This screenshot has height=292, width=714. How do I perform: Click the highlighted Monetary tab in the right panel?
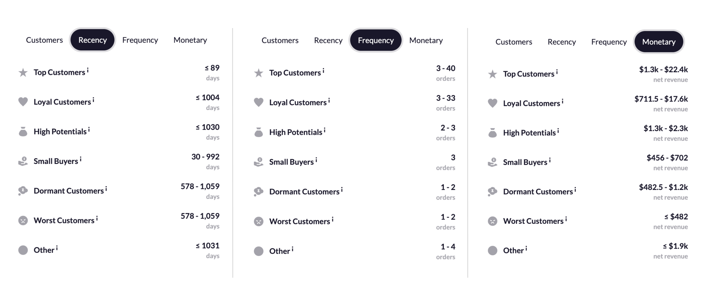pyautogui.click(x=659, y=42)
